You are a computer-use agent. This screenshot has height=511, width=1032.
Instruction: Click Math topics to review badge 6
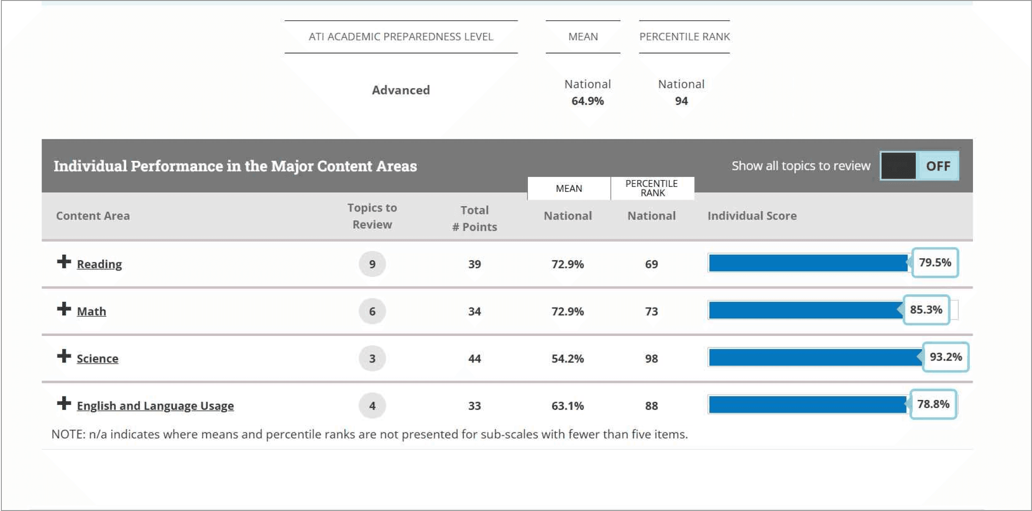372,311
